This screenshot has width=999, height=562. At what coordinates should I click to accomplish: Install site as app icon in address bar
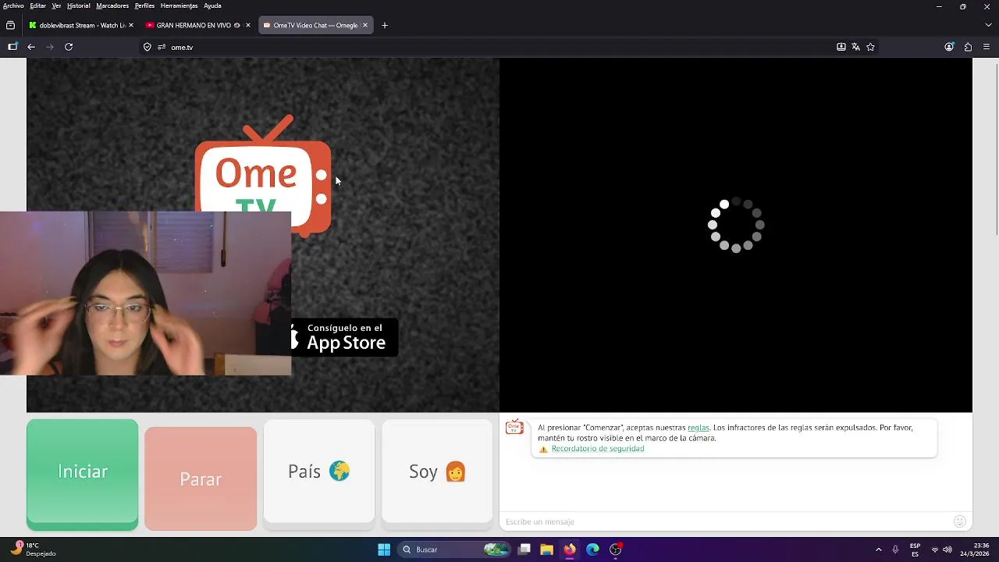click(x=841, y=47)
